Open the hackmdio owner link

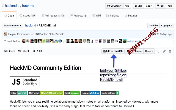pyautogui.click(x=12, y=5)
